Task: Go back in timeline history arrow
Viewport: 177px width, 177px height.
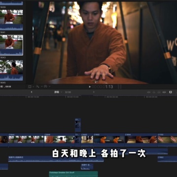Action: [x=31, y=92]
